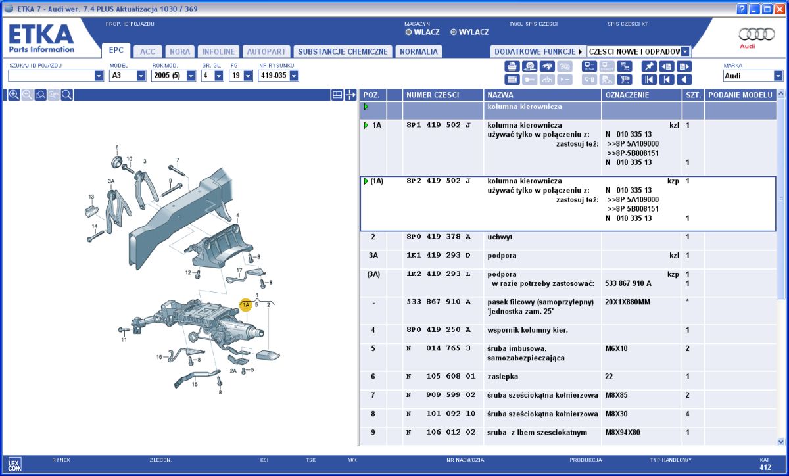Toggle the split-panel layout icon
Image resolution: width=789 pixels, height=476 pixels.
coord(337,95)
